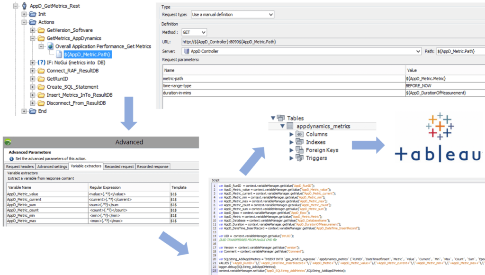The image size is (485, 275).
Task: Click the Overall Application Performance transaction icon
Action: click(50, 46)
